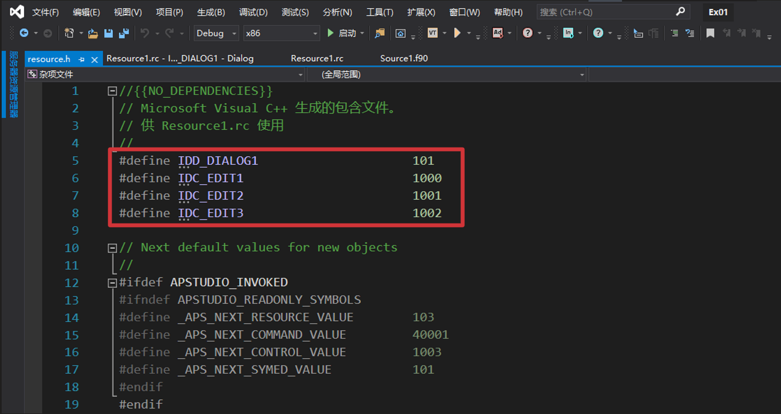
Task: Pin the resource.h tab using its pin icon
Action: point(82,58)
